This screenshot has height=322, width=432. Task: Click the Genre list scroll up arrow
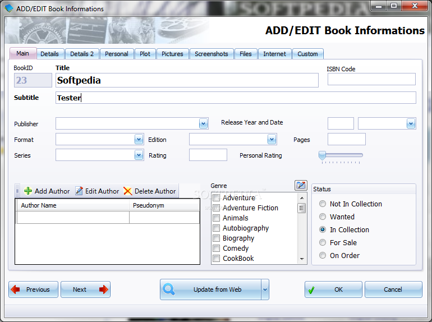click(x=302, y=198)
